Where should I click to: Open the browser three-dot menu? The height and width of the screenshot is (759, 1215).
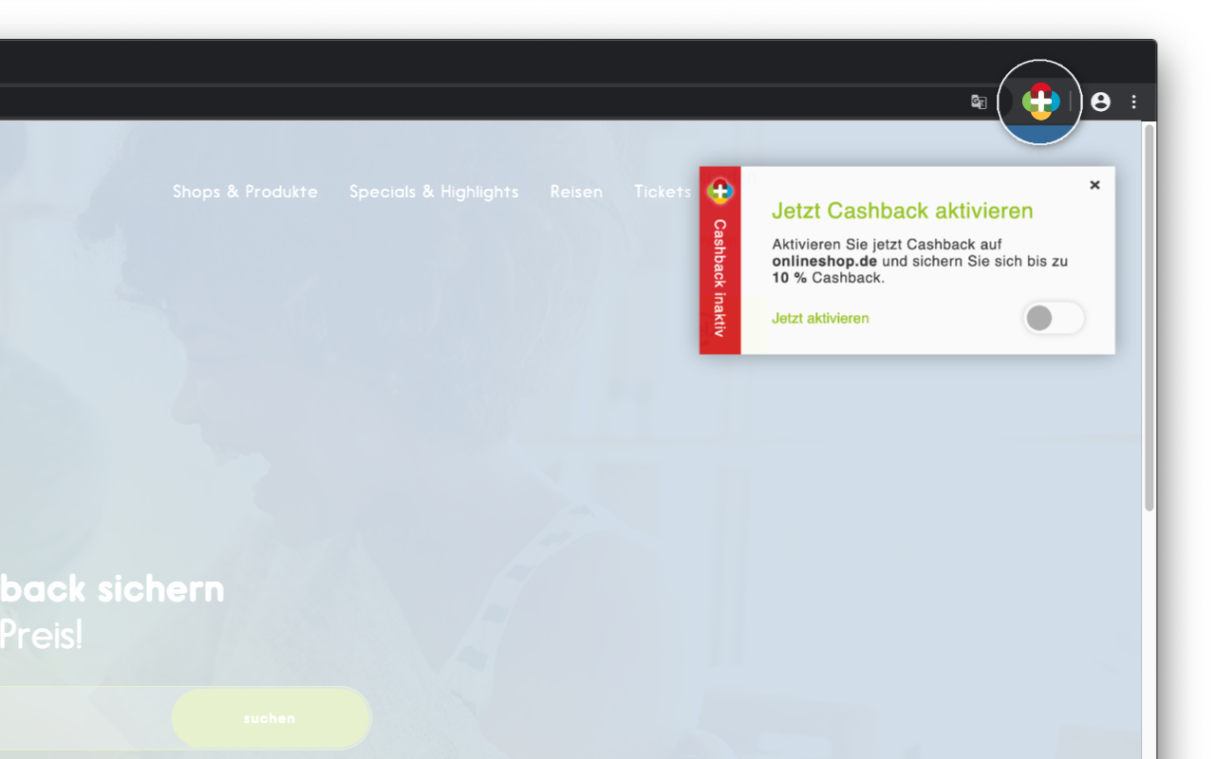pos(1133,102)
